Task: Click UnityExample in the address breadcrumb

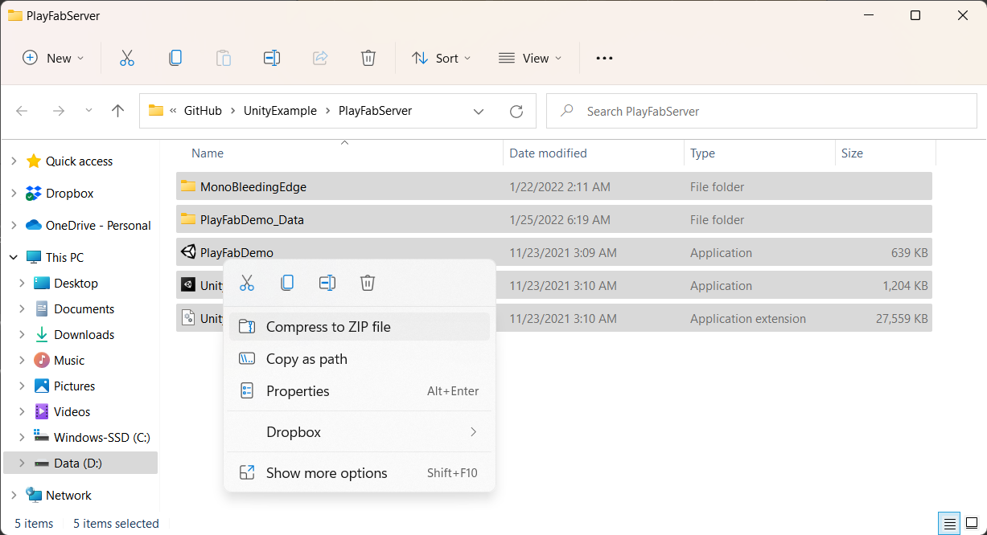Action: tap(280, 111)
